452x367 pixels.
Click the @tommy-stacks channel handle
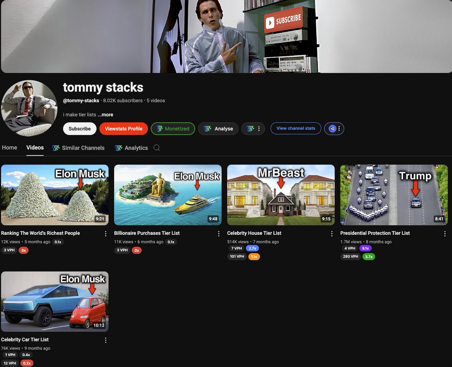(81, 101)
